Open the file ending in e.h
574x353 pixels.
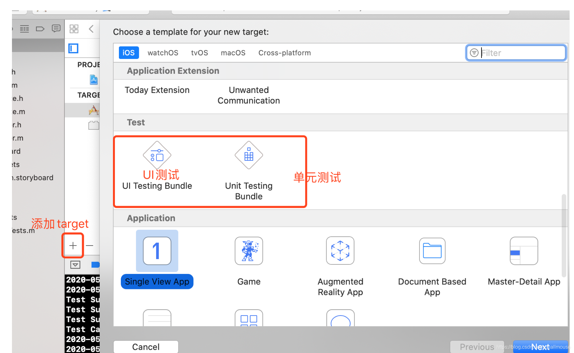(x=18, y=98)
